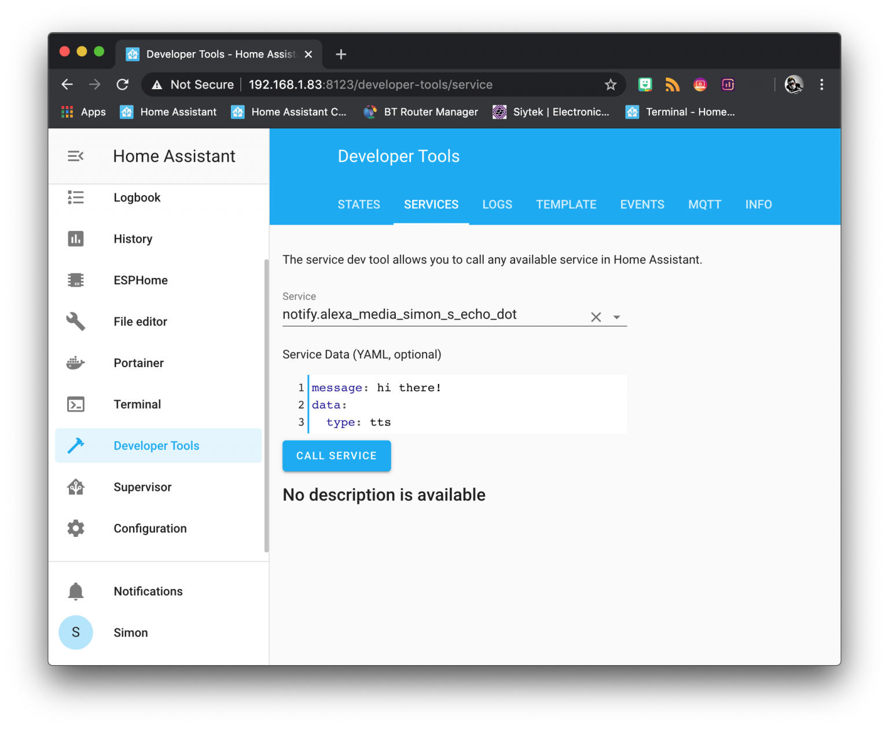Screen dimensions: 889x729
Task: Click the CALL SERVICE button
Action: [336, 456]
